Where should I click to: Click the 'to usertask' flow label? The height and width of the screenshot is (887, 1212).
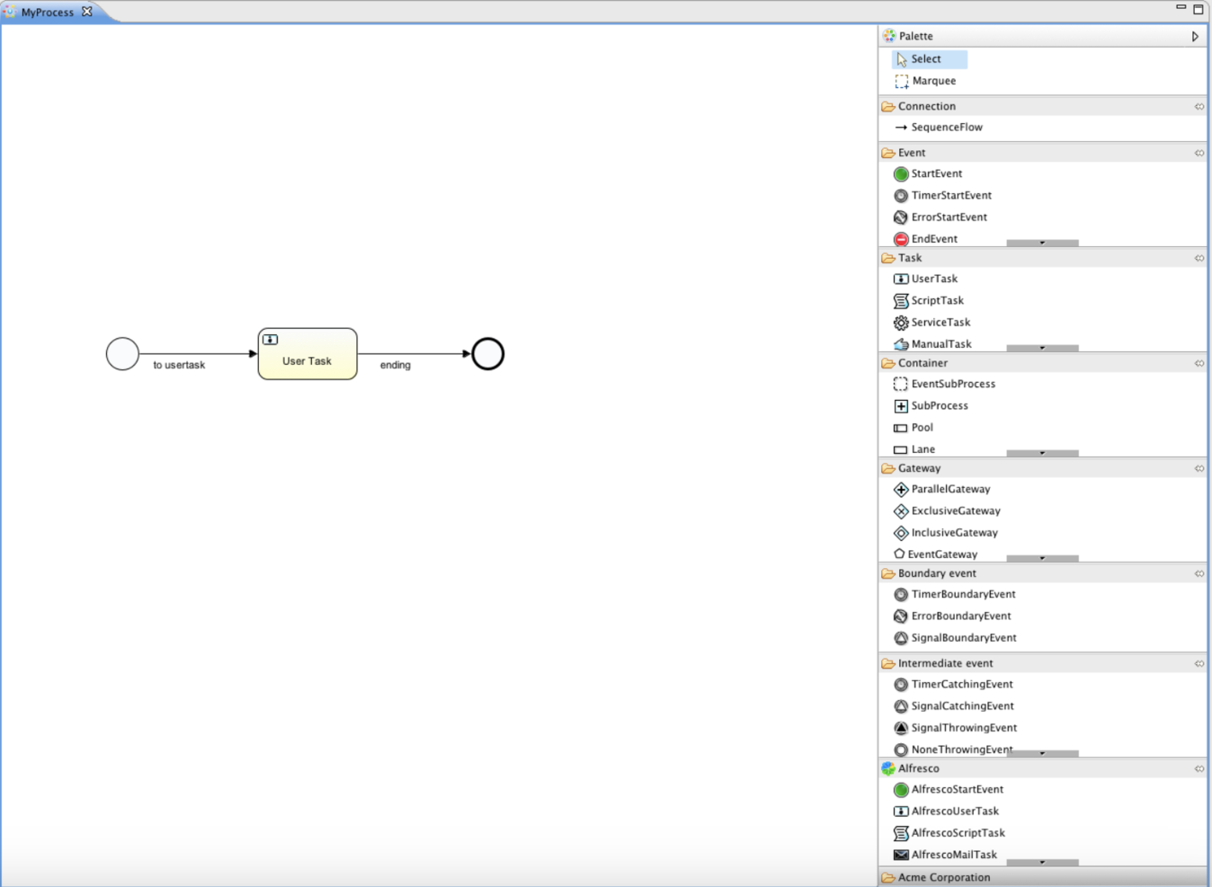179,365
